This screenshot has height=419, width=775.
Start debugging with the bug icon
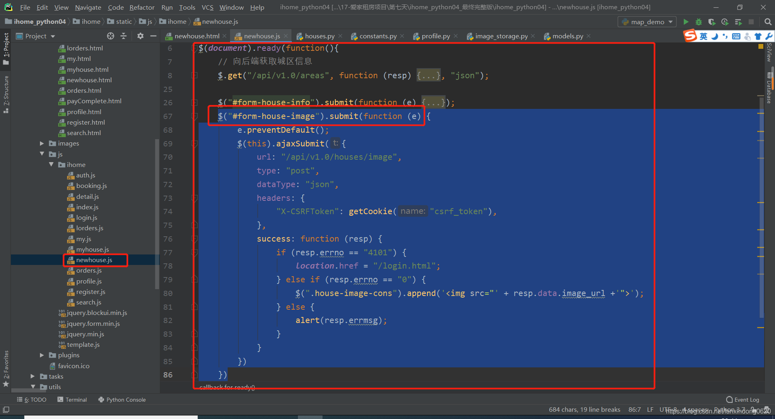click(x=699, y=22)
